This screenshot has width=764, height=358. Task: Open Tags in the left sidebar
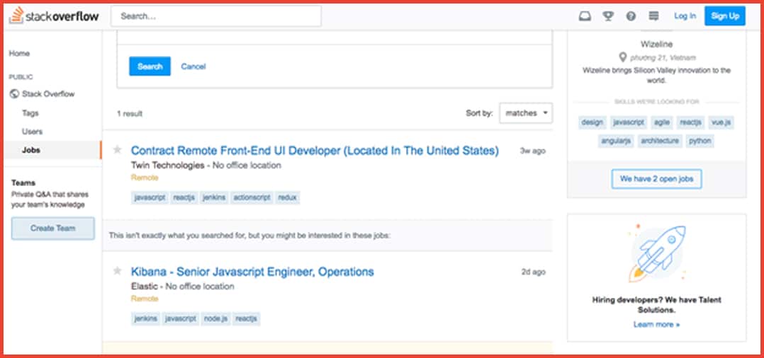pos(30,113)
